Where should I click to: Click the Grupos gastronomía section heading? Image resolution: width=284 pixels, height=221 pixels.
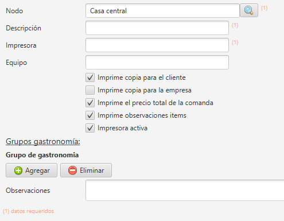[x=43, y=142]
